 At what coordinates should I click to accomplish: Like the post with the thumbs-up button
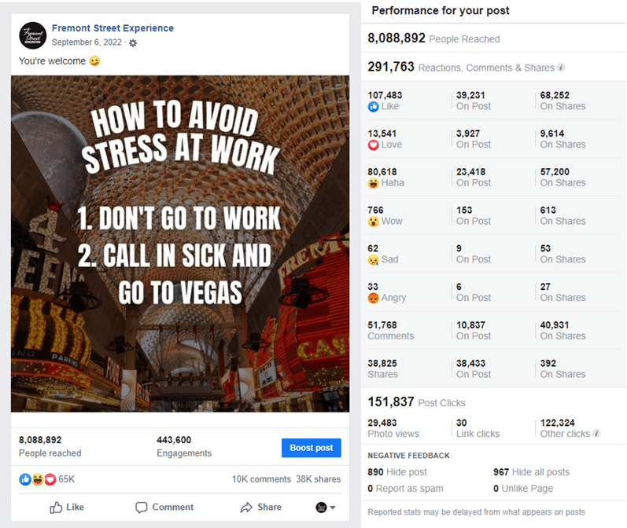(67, 508)
